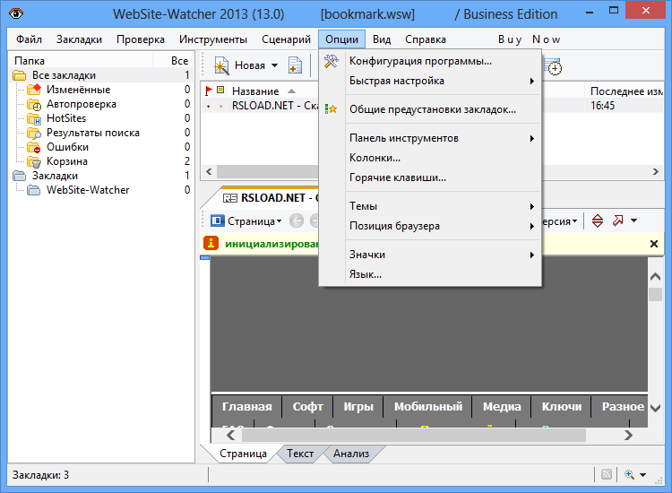Open the Справка menu
Image resolution: width=672 pixels, height=493 pixels.
pyautogui.click(x=426, y=39)
